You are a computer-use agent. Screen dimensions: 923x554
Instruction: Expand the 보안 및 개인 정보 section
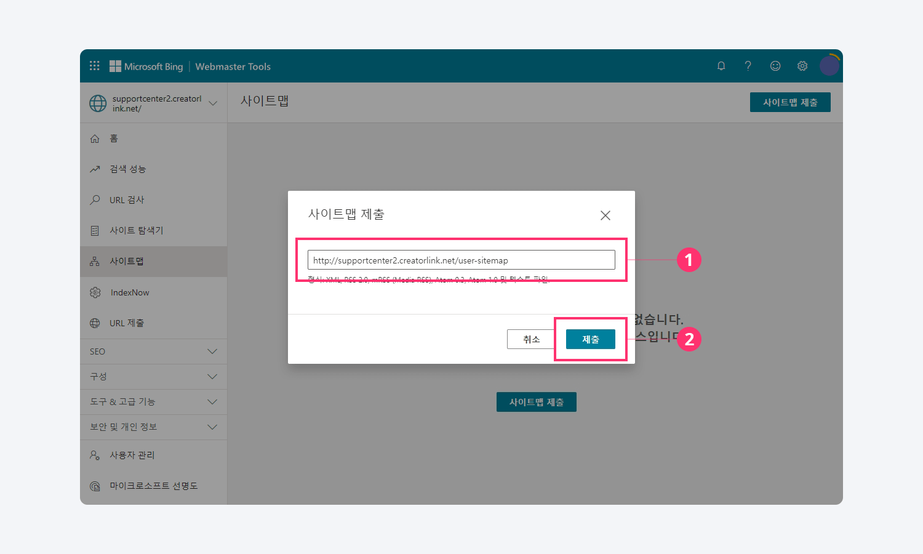(x=153, y=427)
